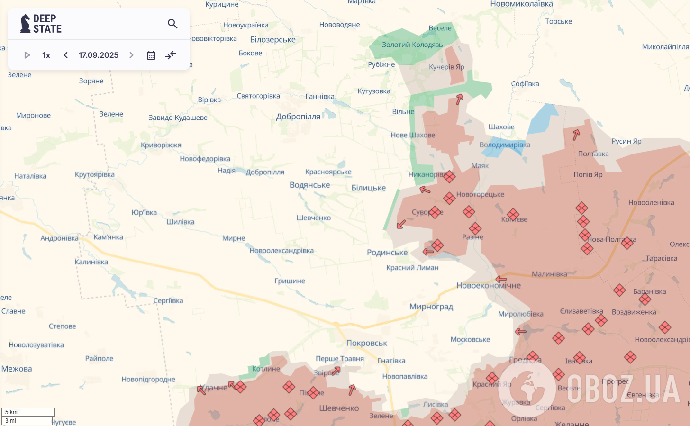Click the jump-to-latest-date arrows icon
This screenshot has height=426, width=690.
click(170, 55)
